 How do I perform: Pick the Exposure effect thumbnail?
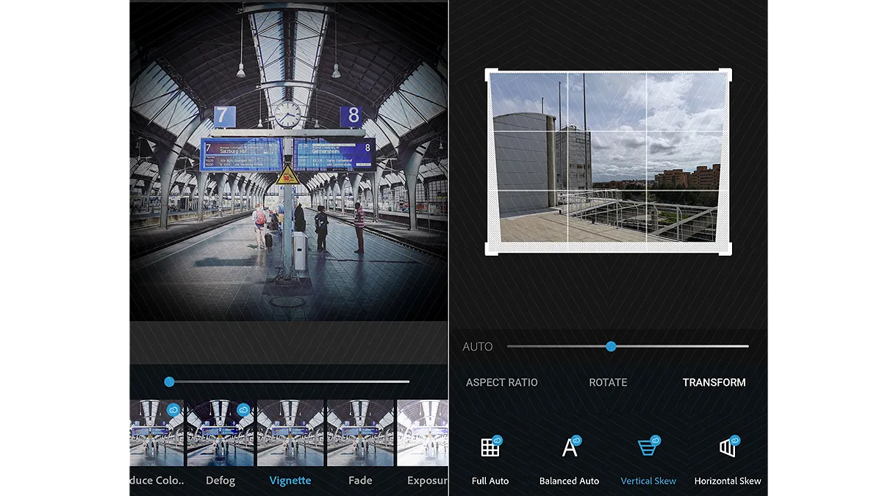point(423,434)
